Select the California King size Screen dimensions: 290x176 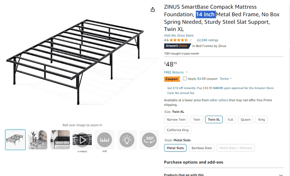(177, 130)
